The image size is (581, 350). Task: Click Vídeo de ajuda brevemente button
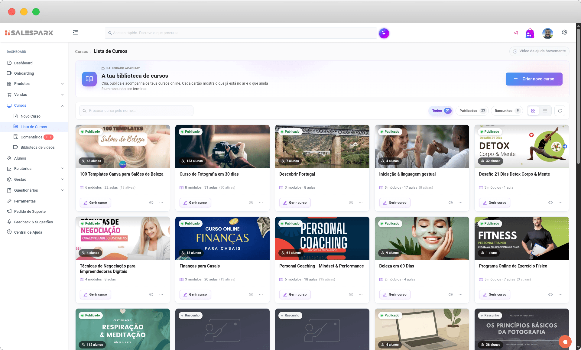tap(539, 51)
